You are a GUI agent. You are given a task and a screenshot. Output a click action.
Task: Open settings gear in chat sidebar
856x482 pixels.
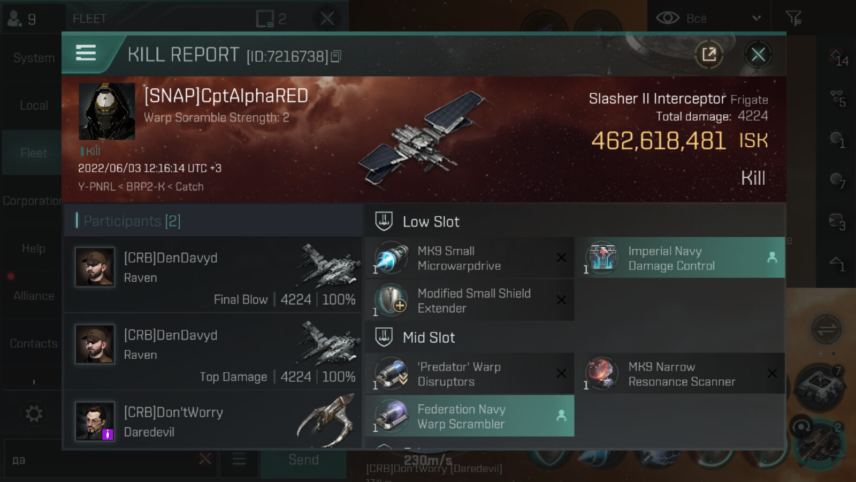pyautogui.click(x=33, y=413)
